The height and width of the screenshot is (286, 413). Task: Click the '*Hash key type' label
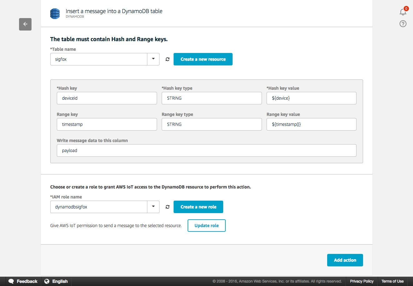pos(177,88)
